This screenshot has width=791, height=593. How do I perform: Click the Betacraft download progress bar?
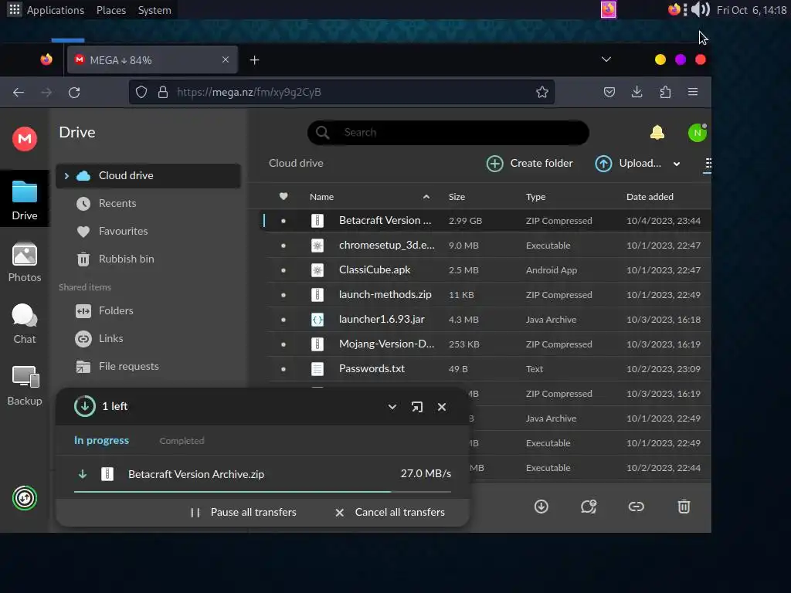pos(263,491)
